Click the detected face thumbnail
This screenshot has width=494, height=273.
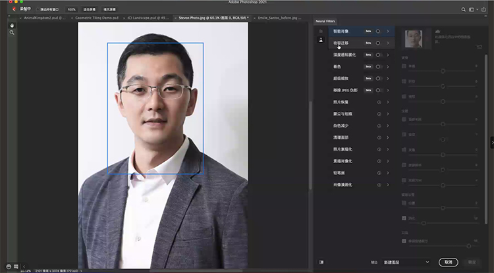click(x=414, y=39)
